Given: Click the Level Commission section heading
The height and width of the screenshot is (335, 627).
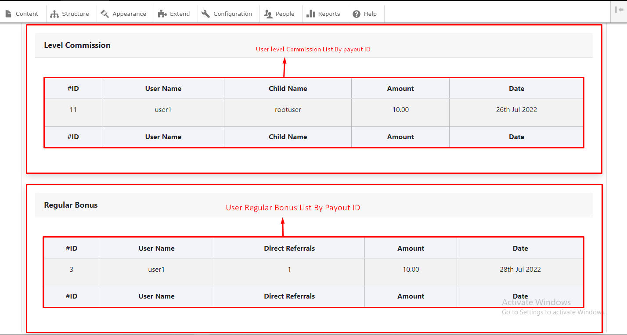Looking at the screenshot, I should coord(77,45).
